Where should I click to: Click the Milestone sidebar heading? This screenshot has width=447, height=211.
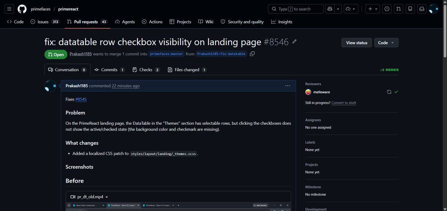(x=313, y=187)
